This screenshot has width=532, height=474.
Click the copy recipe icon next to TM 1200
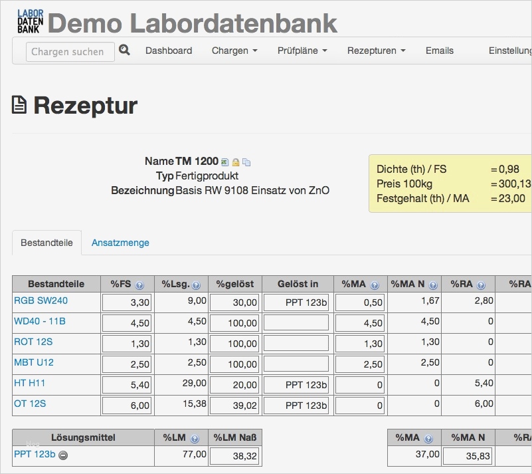tap(246, 162)
